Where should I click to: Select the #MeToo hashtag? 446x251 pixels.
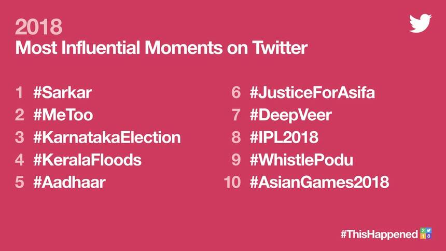63,115
